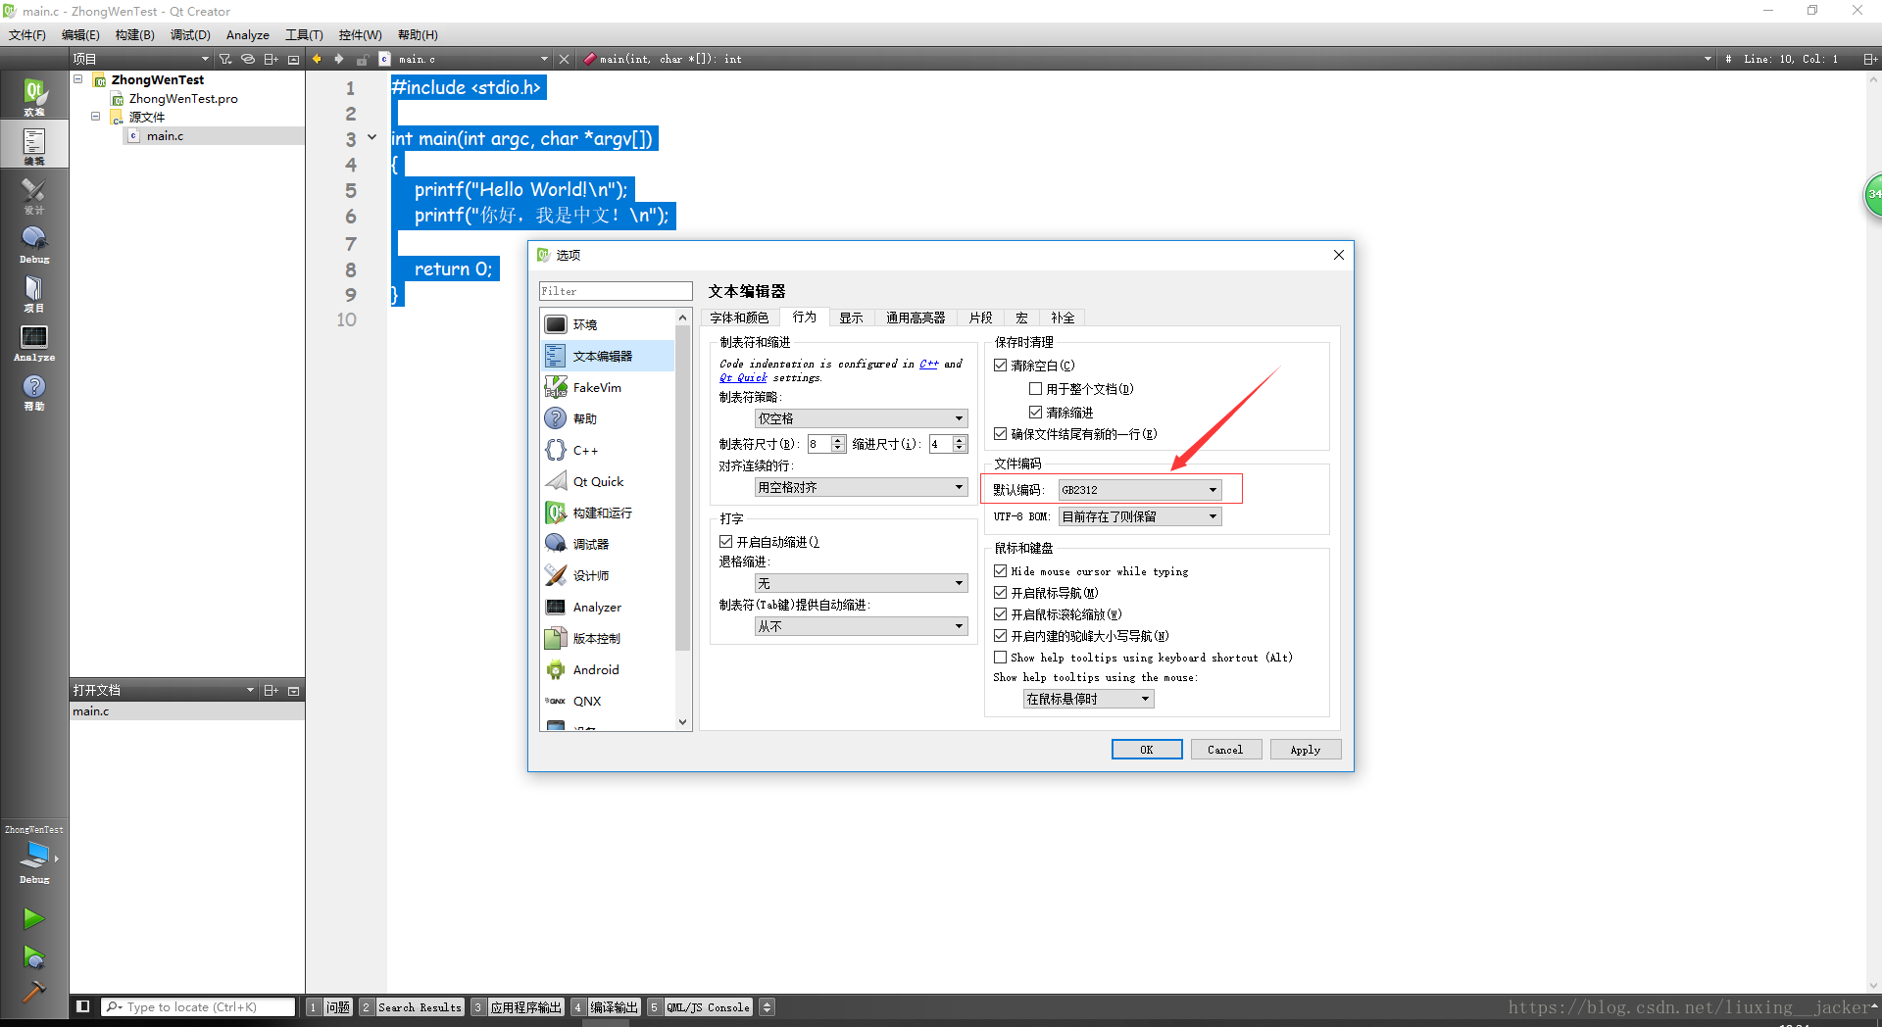Select C++ category in options list
This screenshot has width=1882, height=1027.
(x=607, y=450)
